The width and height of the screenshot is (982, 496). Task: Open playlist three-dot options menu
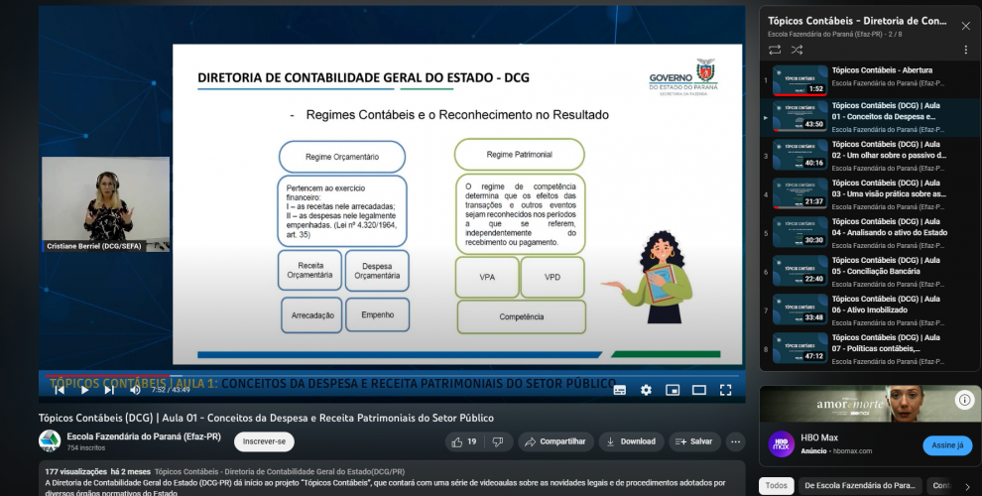965,50
